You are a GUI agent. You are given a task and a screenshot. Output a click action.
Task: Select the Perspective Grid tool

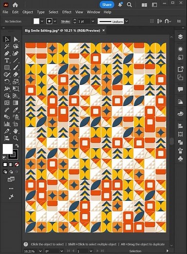point(16,96)
